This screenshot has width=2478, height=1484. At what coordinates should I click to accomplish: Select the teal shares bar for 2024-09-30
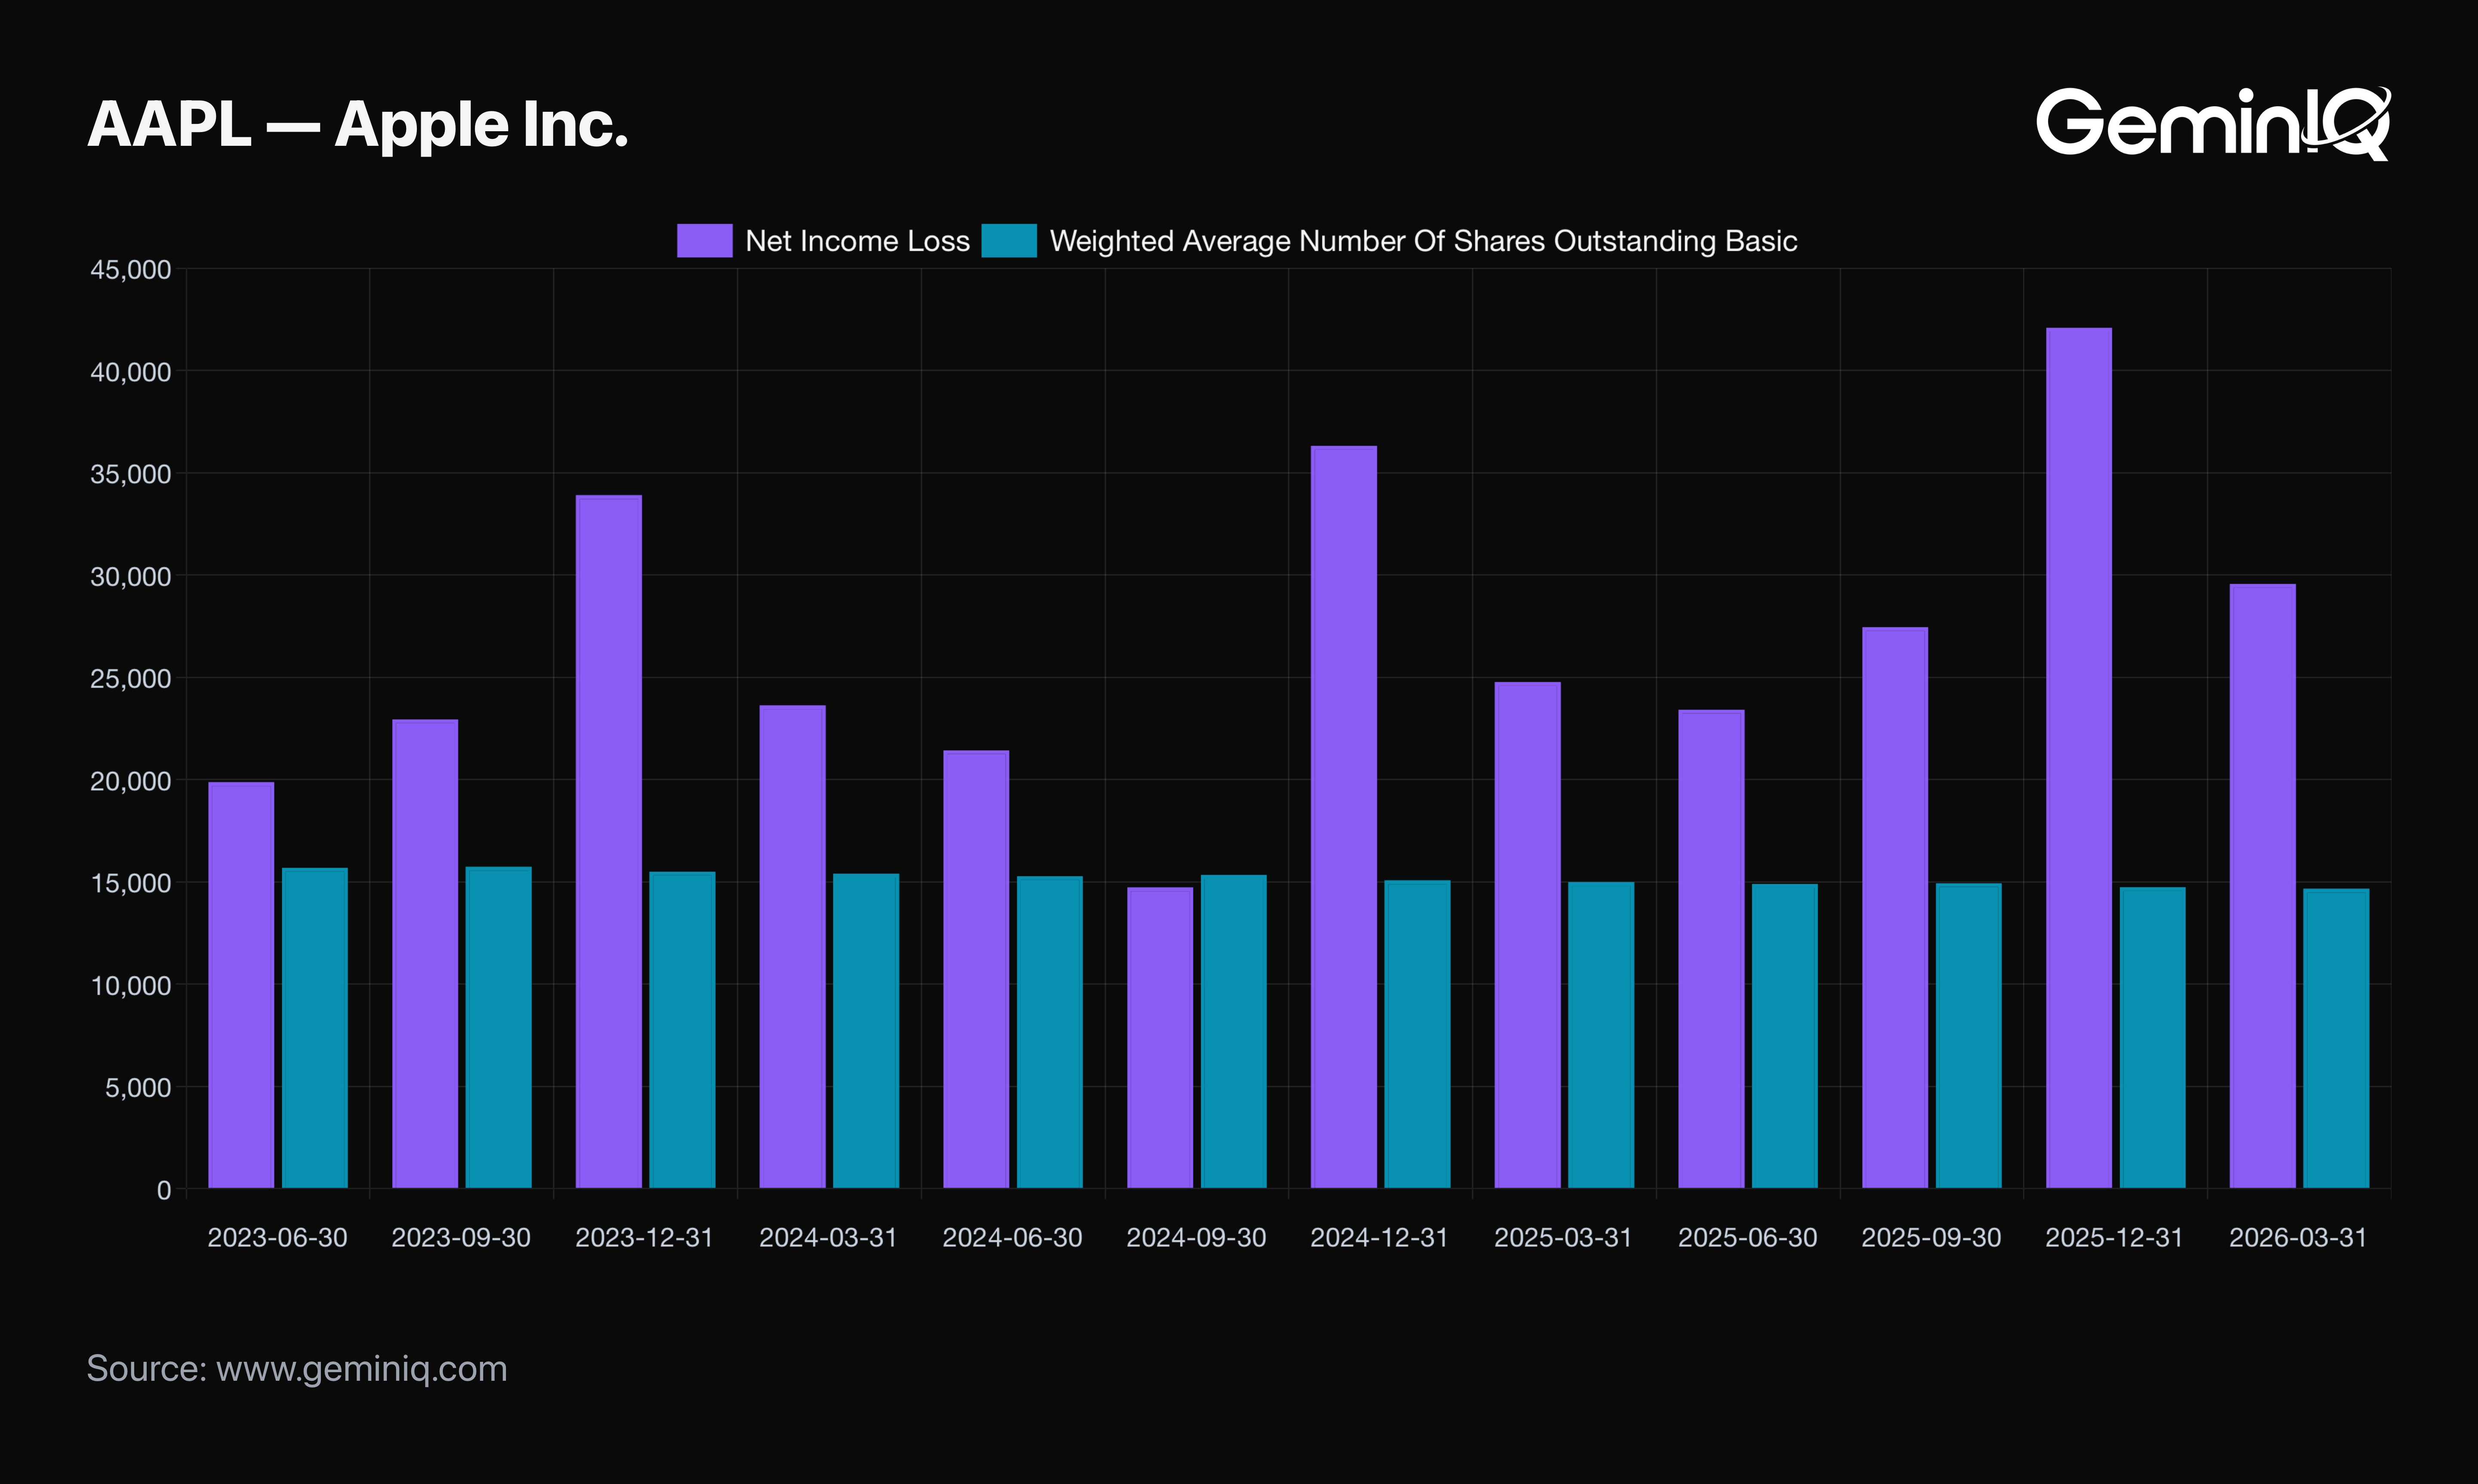click(x=1234, y=1032)
